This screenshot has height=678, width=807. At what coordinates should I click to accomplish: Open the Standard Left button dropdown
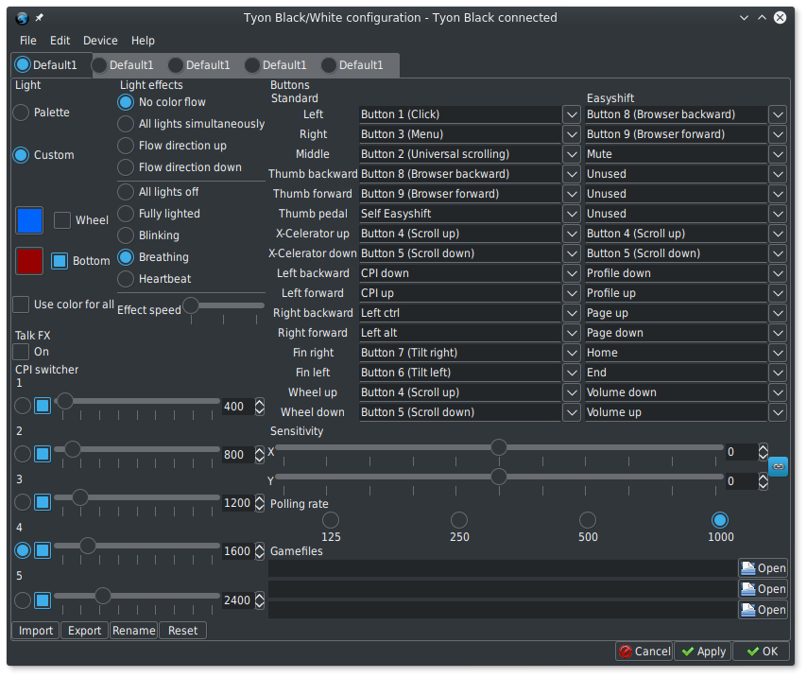point(572,114)
